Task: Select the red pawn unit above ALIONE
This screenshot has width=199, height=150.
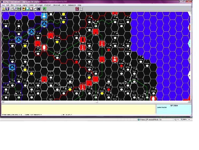Action: tap(115, 59)
